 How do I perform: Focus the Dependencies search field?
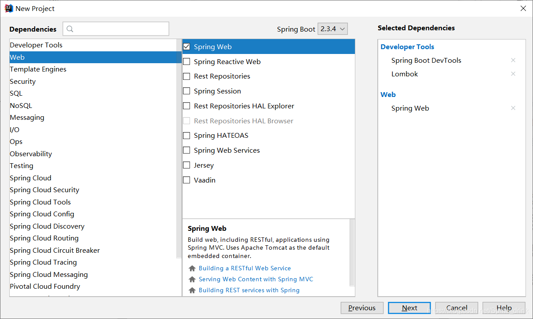coord(116,29)
